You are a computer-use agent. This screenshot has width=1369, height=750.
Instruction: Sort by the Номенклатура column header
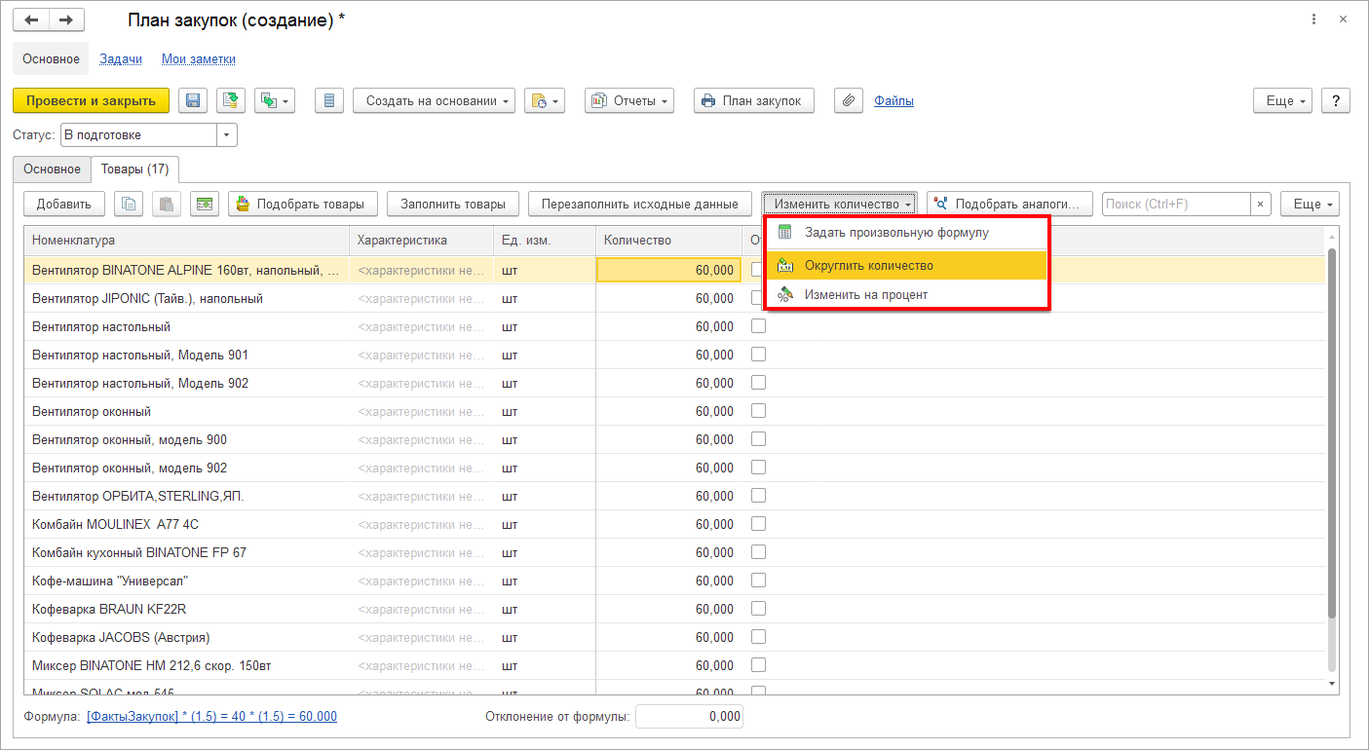click(x=187, y=240)
